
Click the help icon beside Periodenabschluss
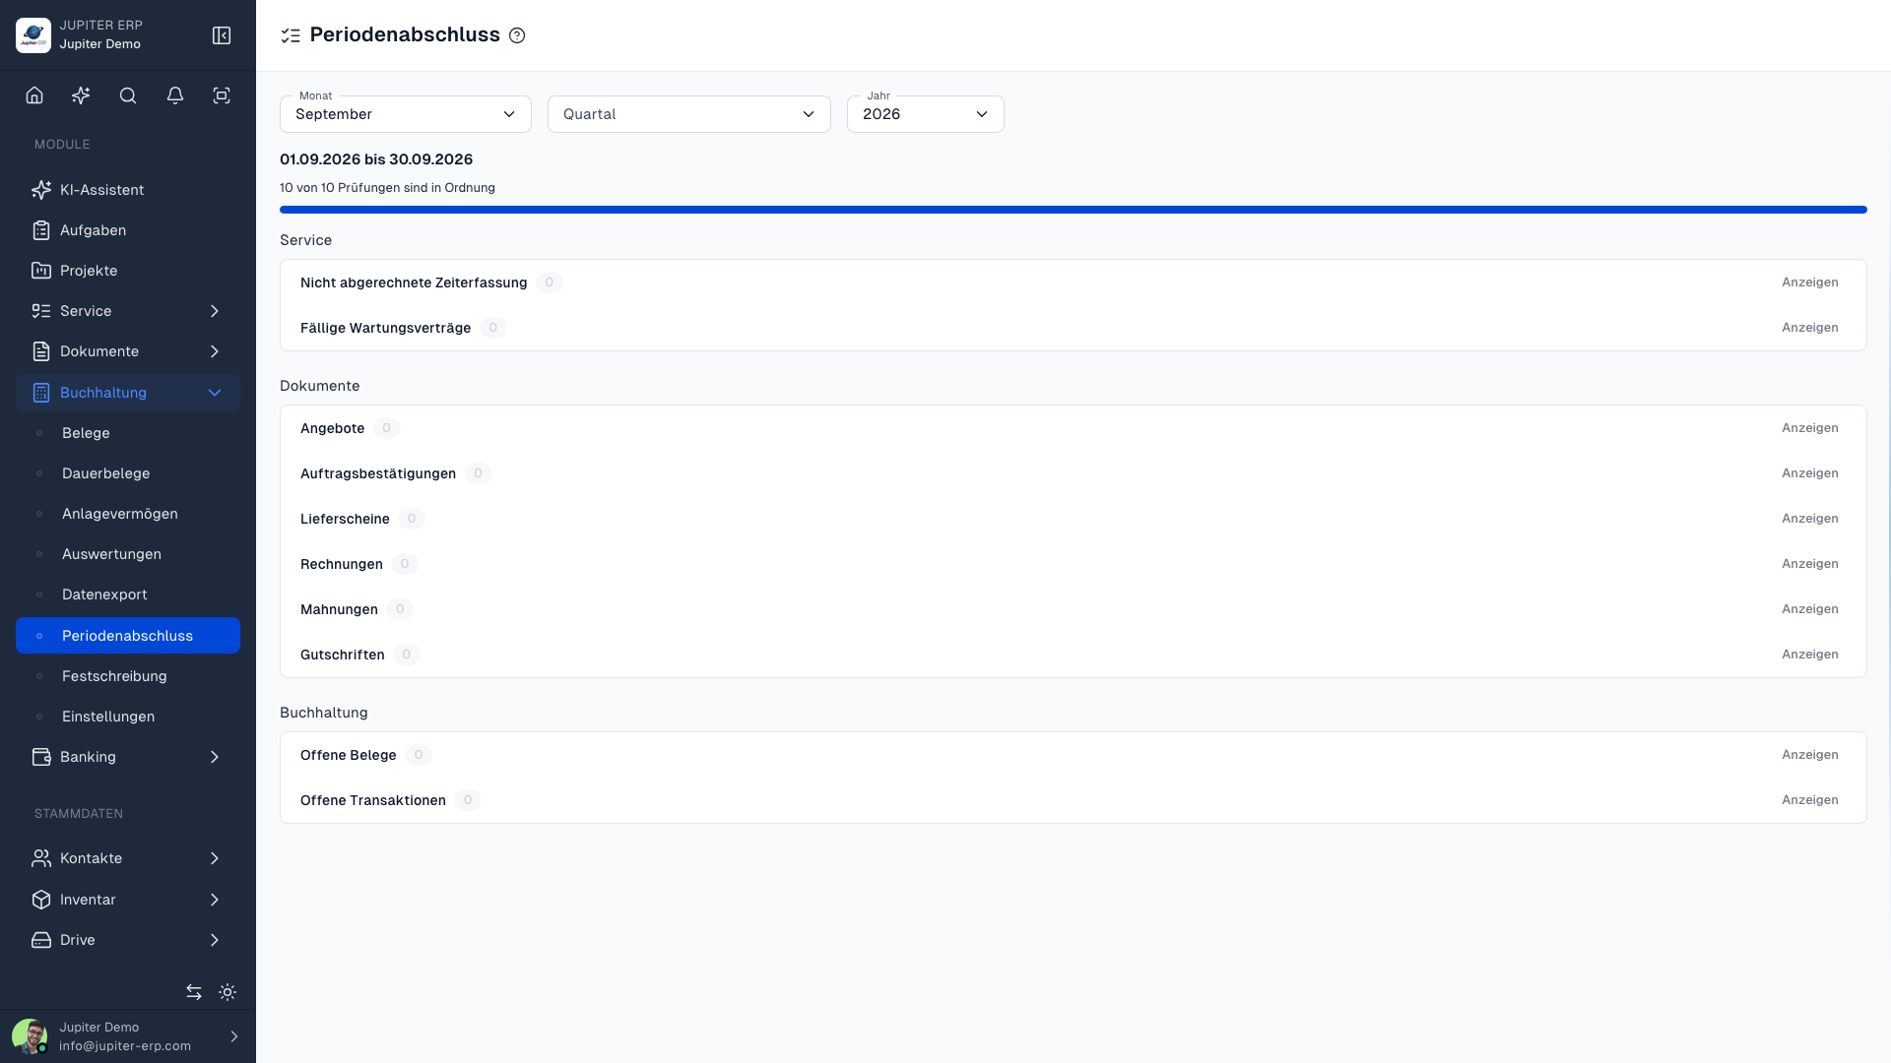pos(517,35)
